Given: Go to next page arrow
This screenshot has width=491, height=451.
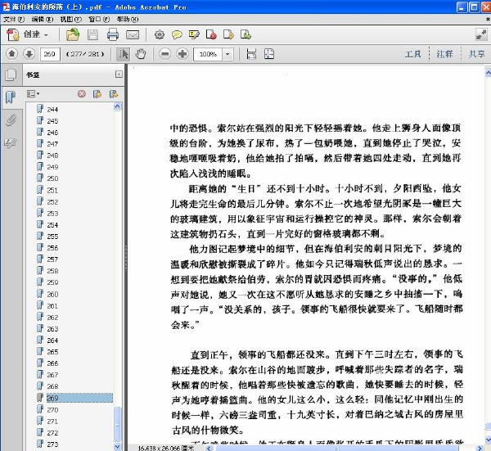Looking at the screenshot, I should (29, 54).
